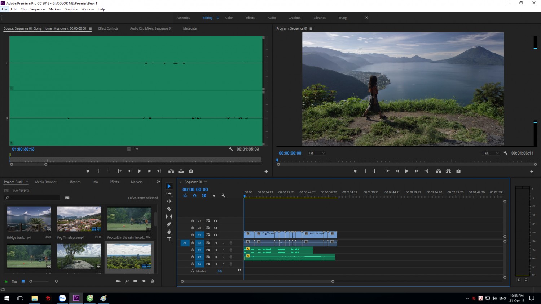The height and width of the screenshot is (304, 541).
Task: Select the Type tool
Action: click(x=169, y=239)
